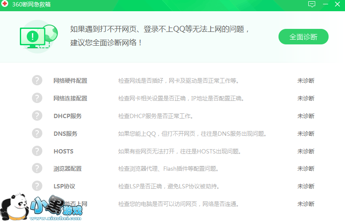Click the 建议您全面诊断网络 line
Screen dimensions: 345x222
[x=106, y=43]
